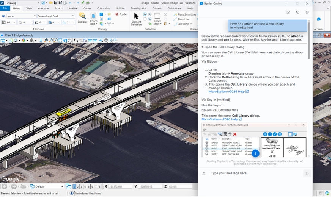
Task: Select the Place Line tool
Action: 182,19
